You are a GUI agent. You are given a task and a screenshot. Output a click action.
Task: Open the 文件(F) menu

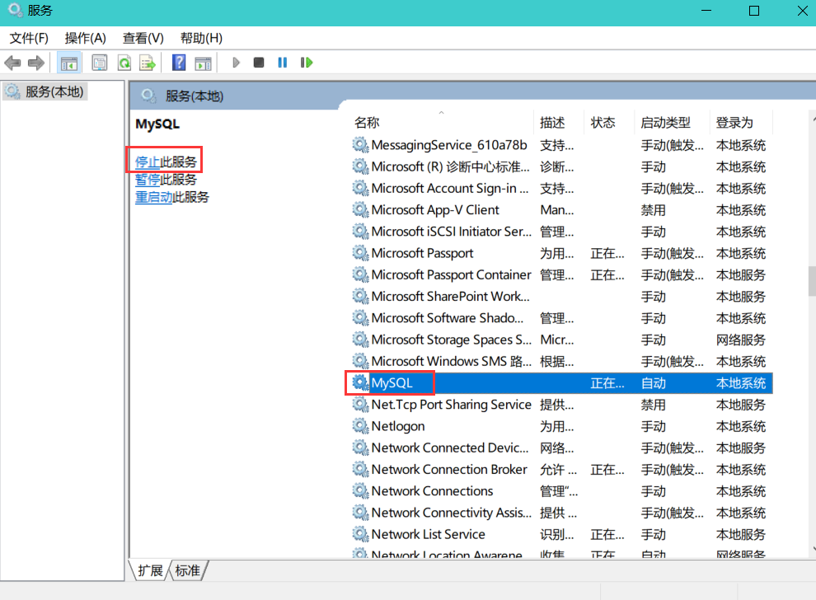(29, 38)
